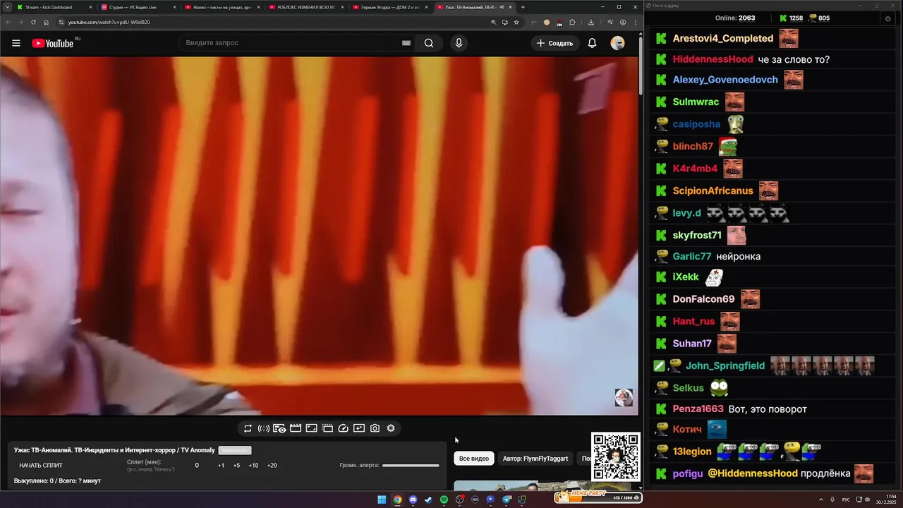This screenshot has width=903, height=508.
Task: Click the QR code overlay image
Action: [615, 456]
